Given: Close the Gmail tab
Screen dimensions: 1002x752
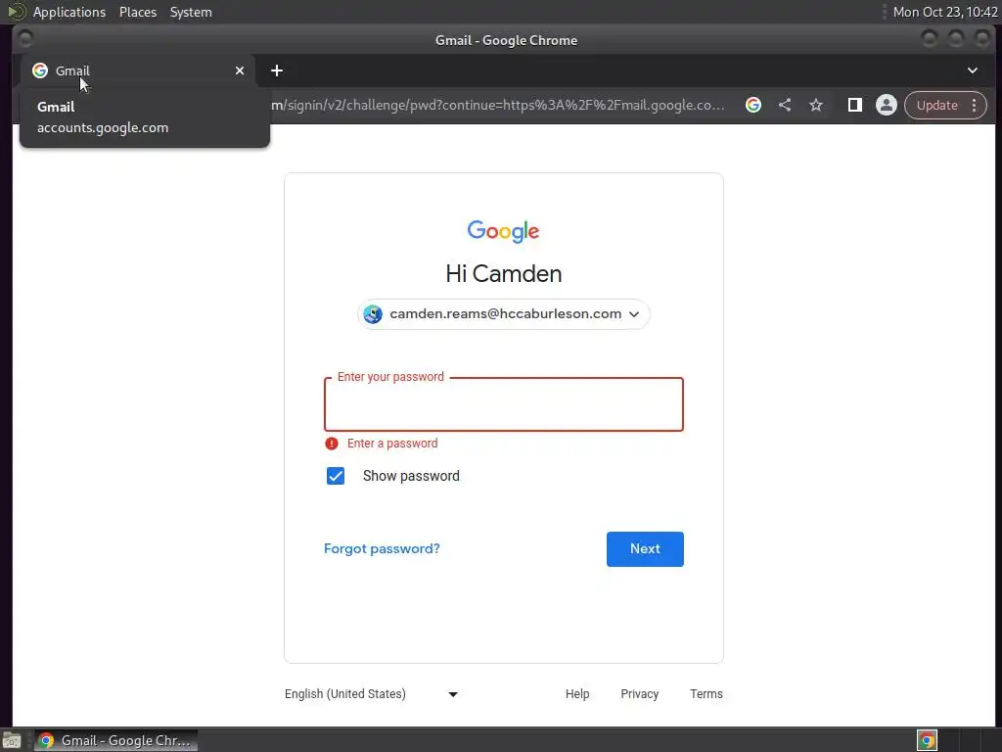Looking at the screenshot, I should (240, 70).
